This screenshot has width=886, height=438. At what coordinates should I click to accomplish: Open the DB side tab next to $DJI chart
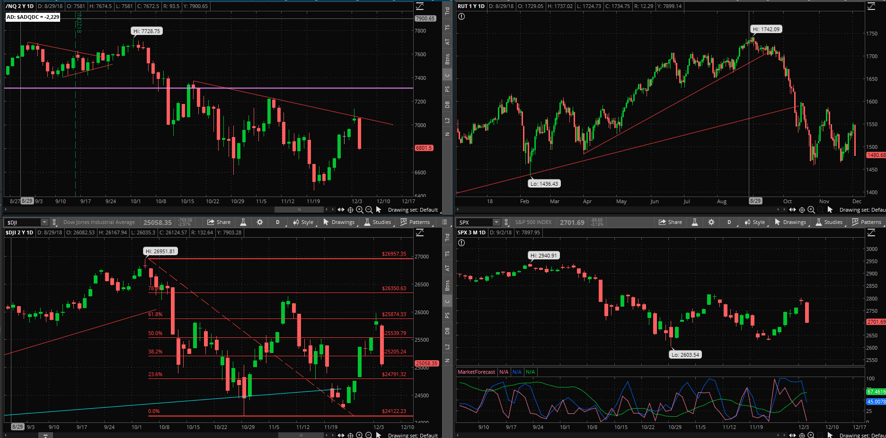pos(447,331)
